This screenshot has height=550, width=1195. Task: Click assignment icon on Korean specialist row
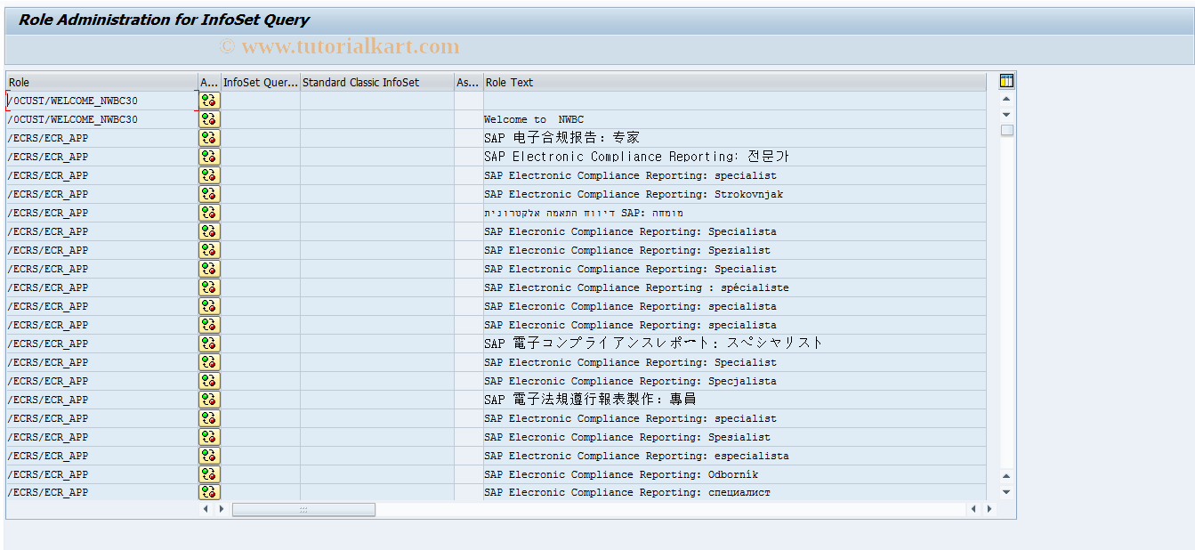pos(209,156)
